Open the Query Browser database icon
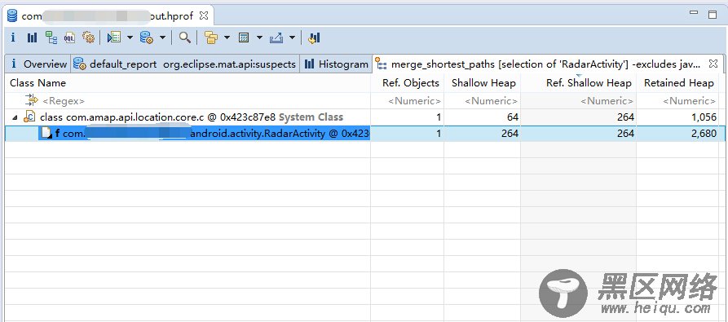 click(x=147, y=37)
